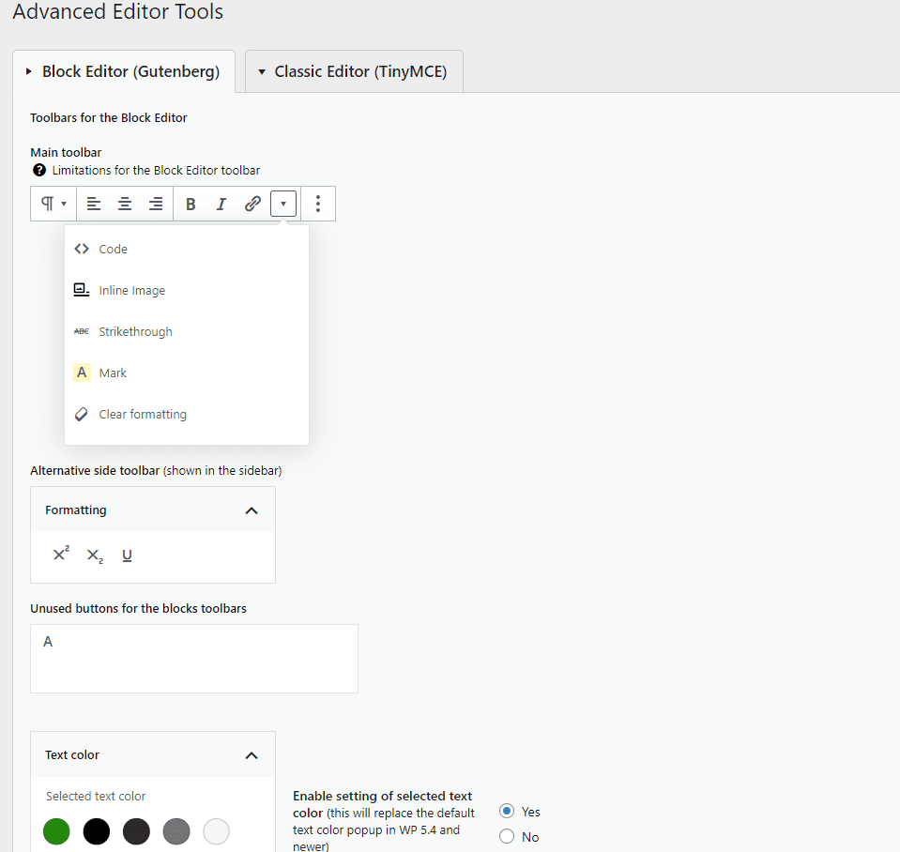Click the Subscript icon in Formatting panel
Image resolution: width=900 pixels, height=852 pixels.
tap(93, 555)
